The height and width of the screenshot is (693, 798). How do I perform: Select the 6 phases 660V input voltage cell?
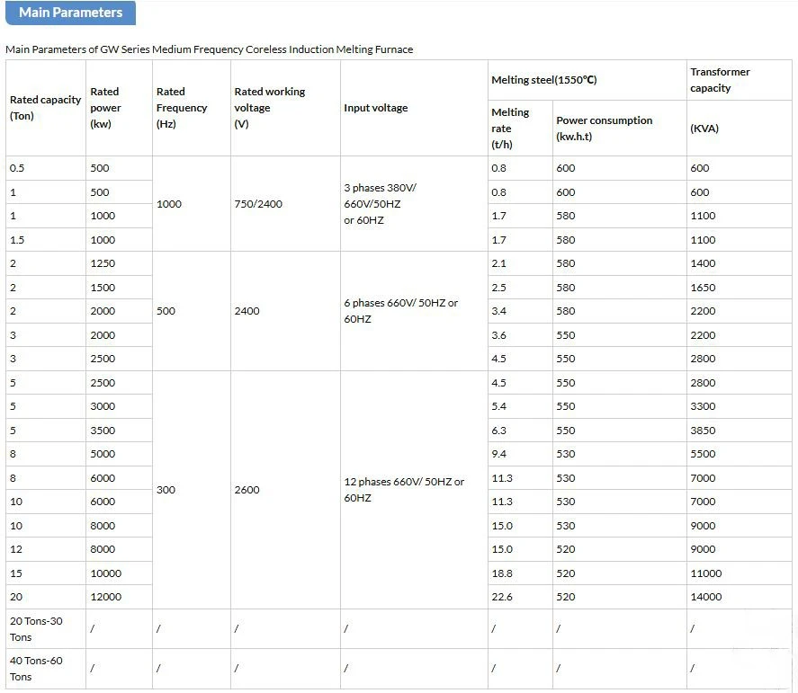(x=414, y=311)
